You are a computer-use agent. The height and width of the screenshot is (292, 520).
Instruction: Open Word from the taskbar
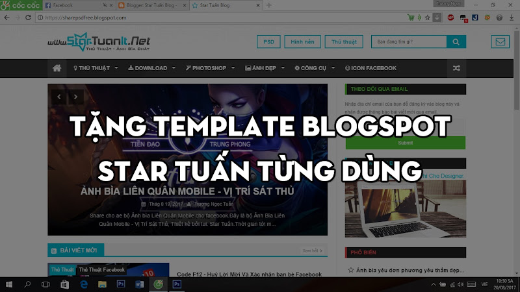[x=139, y=284]
